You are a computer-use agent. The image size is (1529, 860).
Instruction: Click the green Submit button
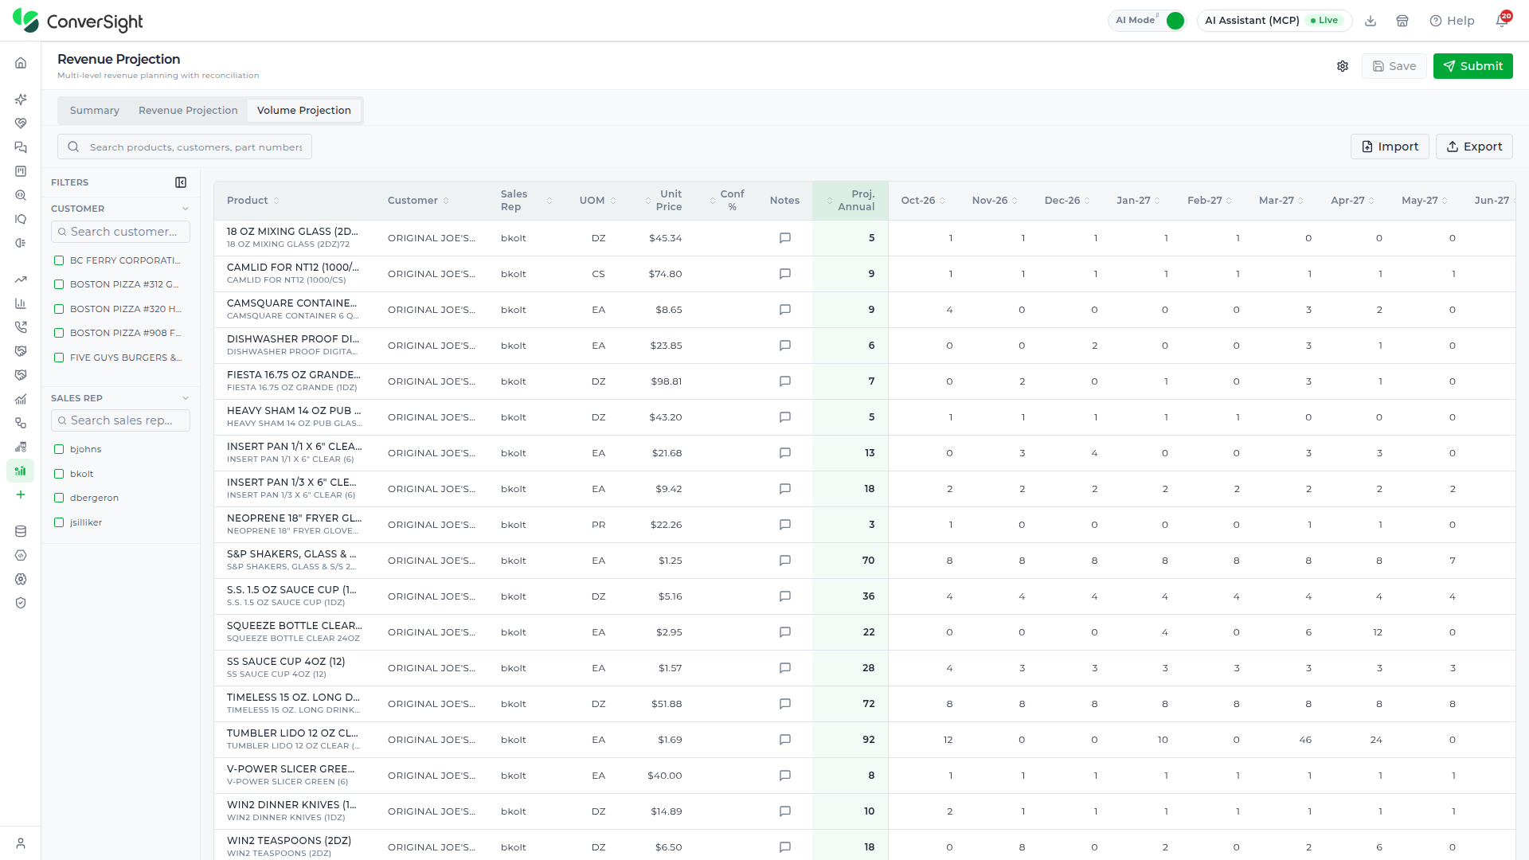tap(1472, 66)
